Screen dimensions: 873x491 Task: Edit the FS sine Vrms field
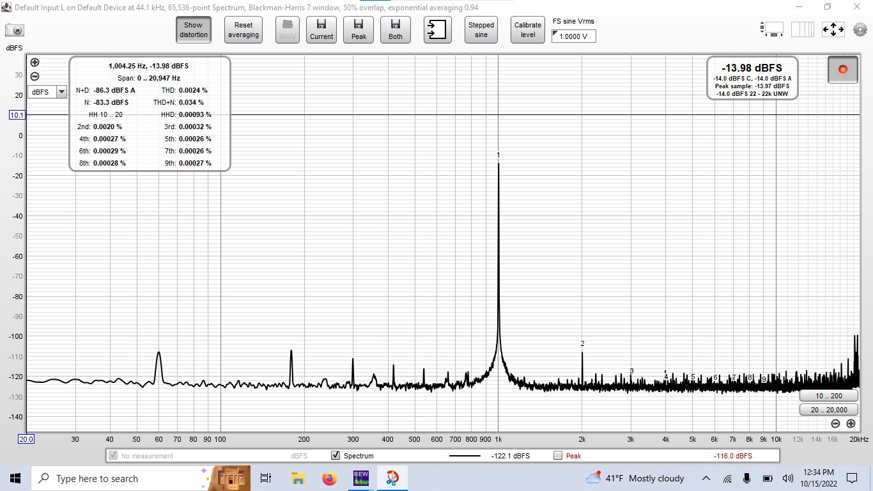click(574, 36)
